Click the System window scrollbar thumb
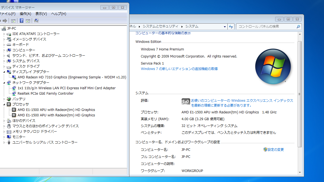The image size is (324, 182). click(300, 94)
